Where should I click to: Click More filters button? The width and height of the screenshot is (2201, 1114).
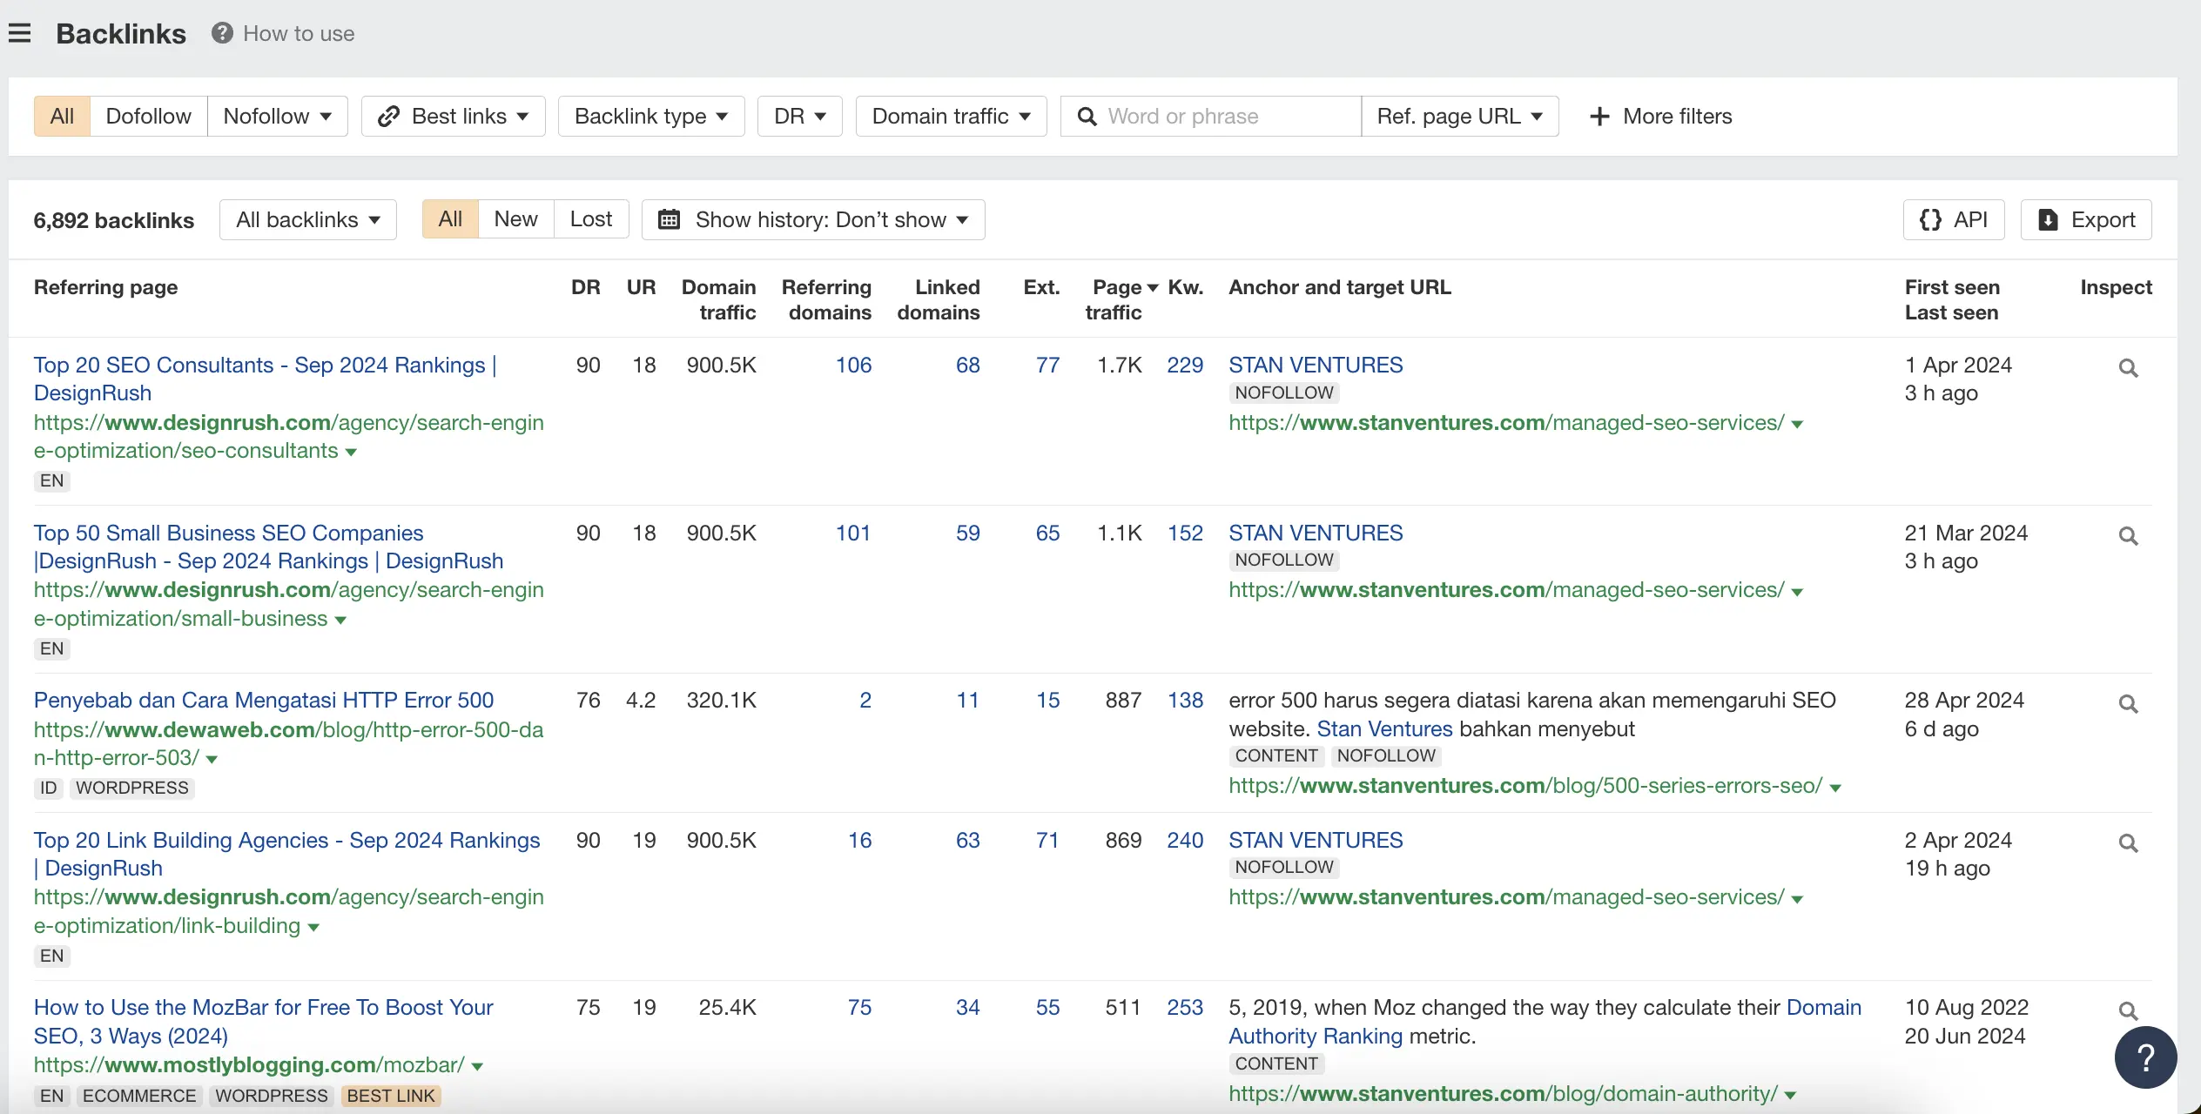1661,117
